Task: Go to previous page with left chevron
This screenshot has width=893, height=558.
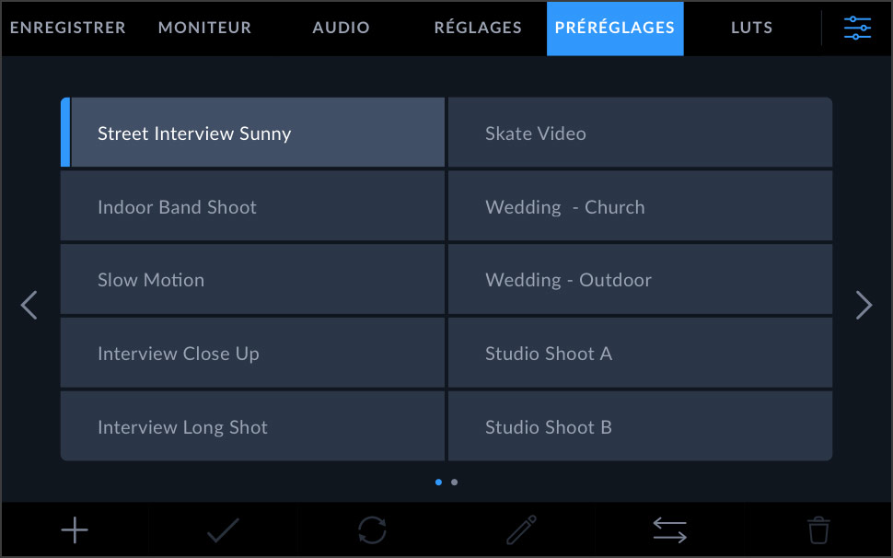Action: click(x=29, y=305)
